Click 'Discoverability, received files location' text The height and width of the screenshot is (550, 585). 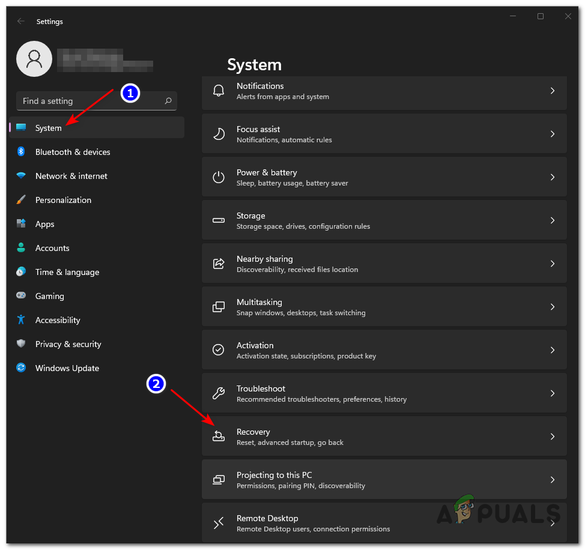point(297,270)
